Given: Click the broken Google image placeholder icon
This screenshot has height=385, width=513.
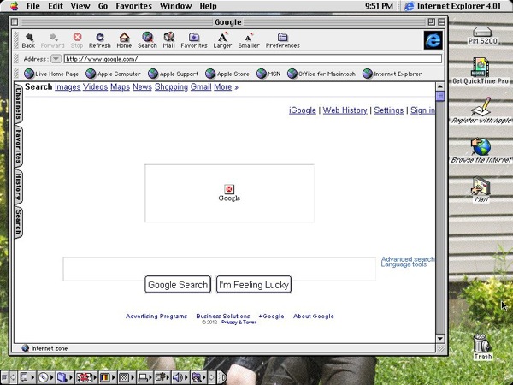Looking at the screenshot, I should pos(229,189).
